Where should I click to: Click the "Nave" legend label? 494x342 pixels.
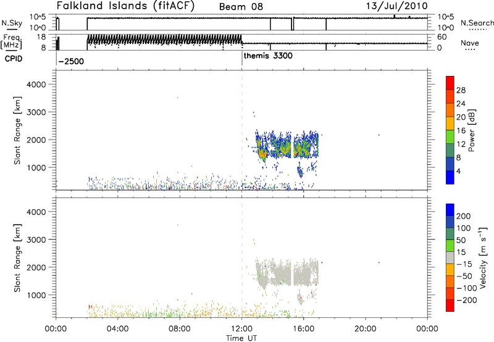[x=470, y=43]
